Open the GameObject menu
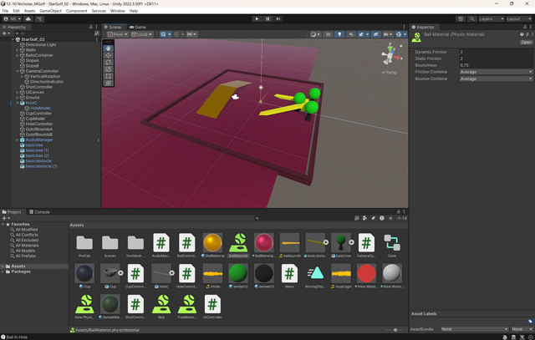Image resolution: width=535 pixels, height=340 pixels. pyautogui.click(x=50, y=11)
